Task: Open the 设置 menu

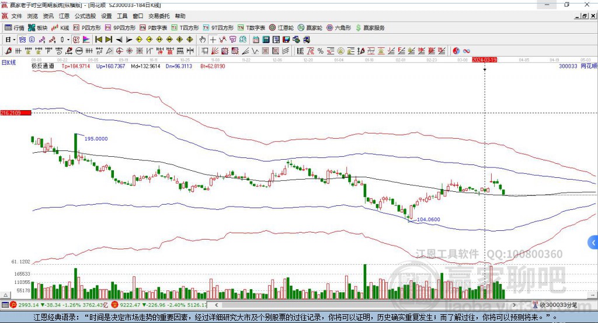Action: [x=106, y=16]
